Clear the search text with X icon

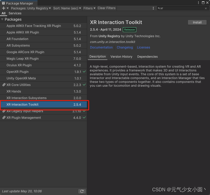coord(206,8)
